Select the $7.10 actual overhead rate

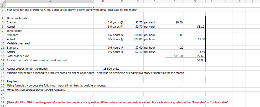click(138, 52)
